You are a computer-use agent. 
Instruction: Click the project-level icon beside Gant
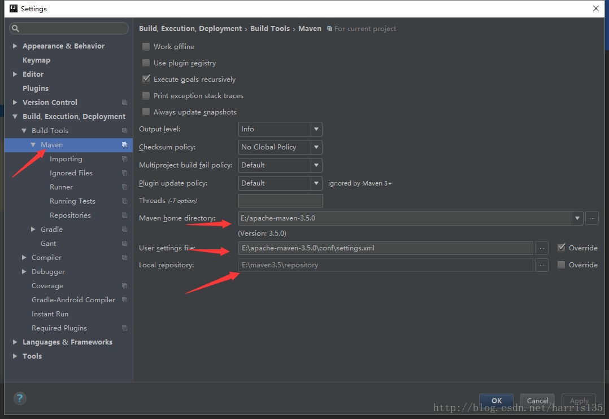point(125,244)
